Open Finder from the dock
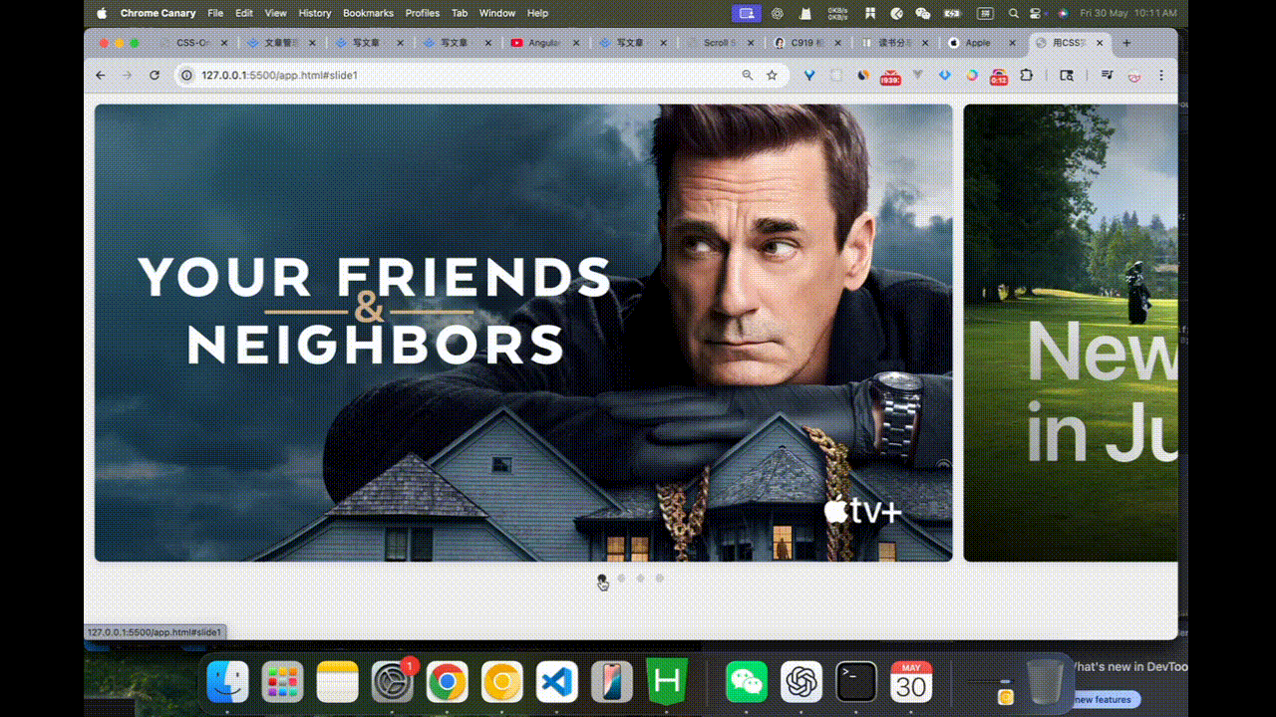 pos(227,682)
